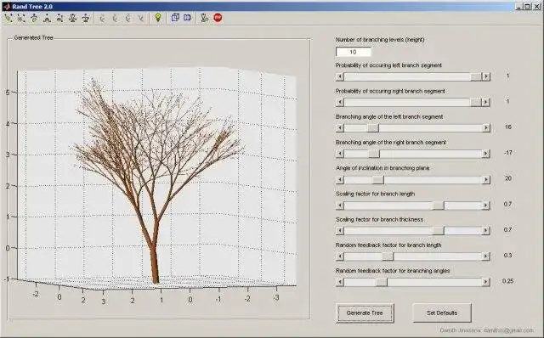Decrease branch thickness scaling with left arrow
Image resolution: width=544 pixels, height=338 pixels.
click(x=340, y=230)
